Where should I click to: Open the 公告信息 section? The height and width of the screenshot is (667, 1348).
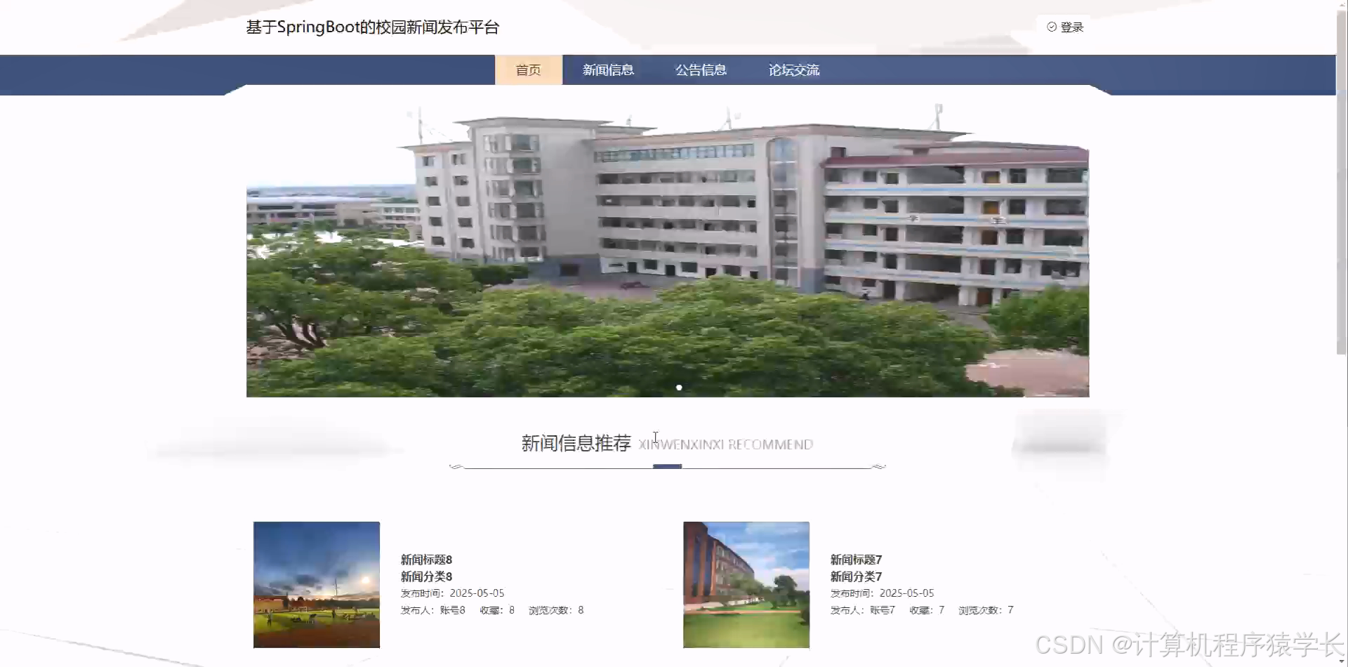[701, 70]
